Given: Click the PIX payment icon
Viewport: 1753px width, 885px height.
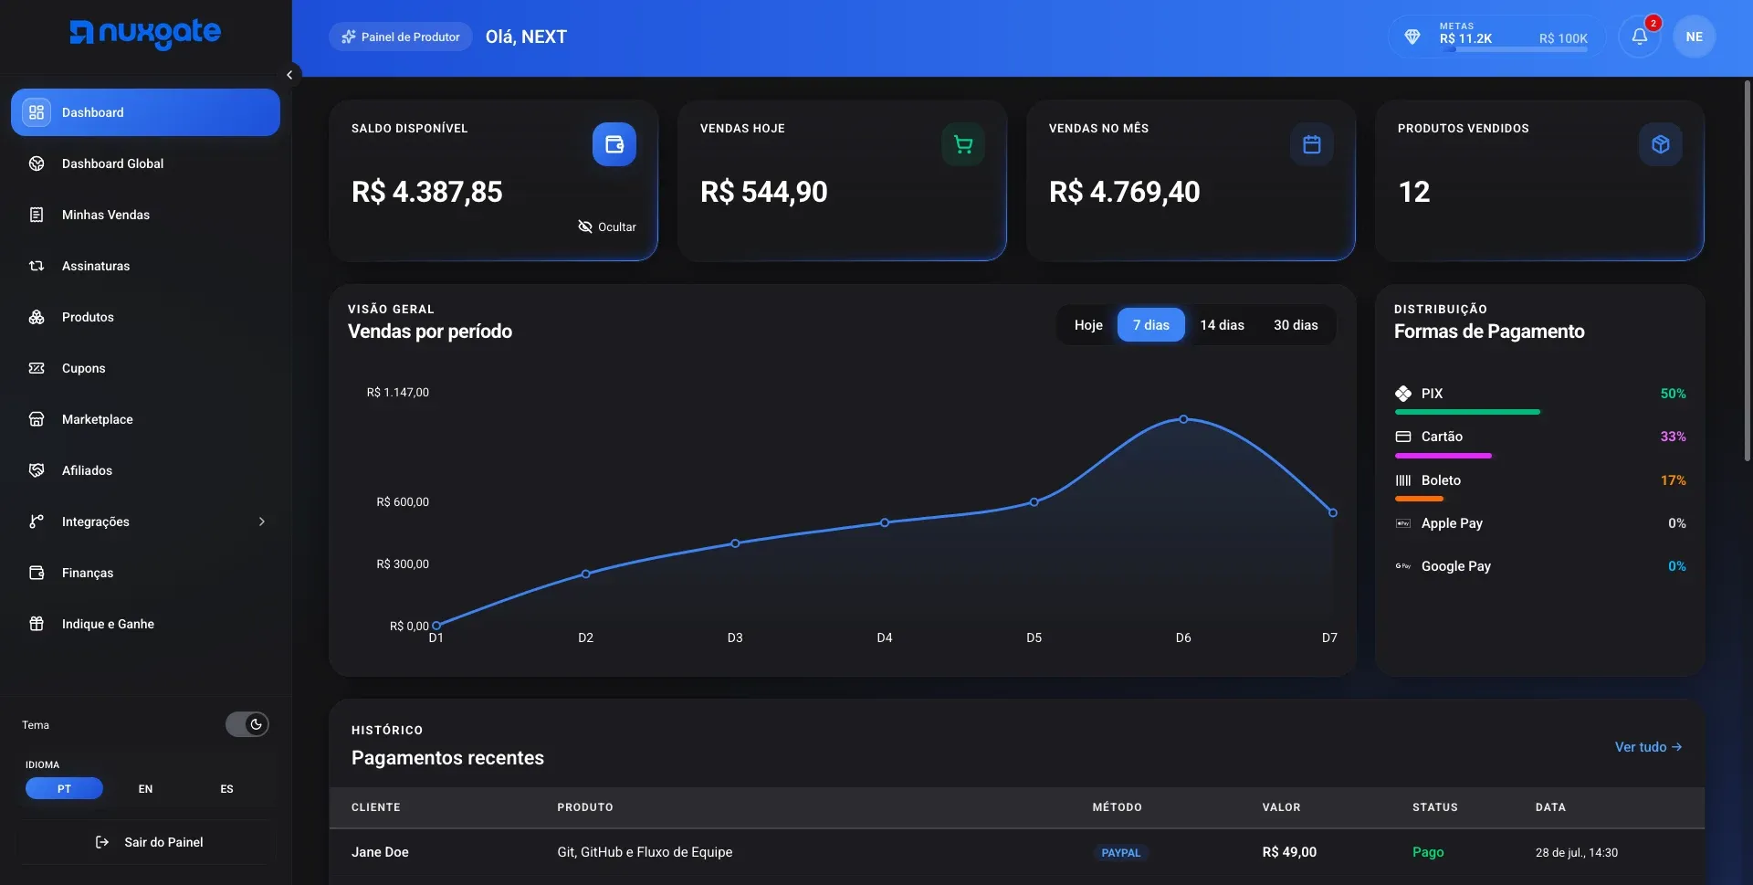Looking at the screenshot, I should pos(1403,394).
